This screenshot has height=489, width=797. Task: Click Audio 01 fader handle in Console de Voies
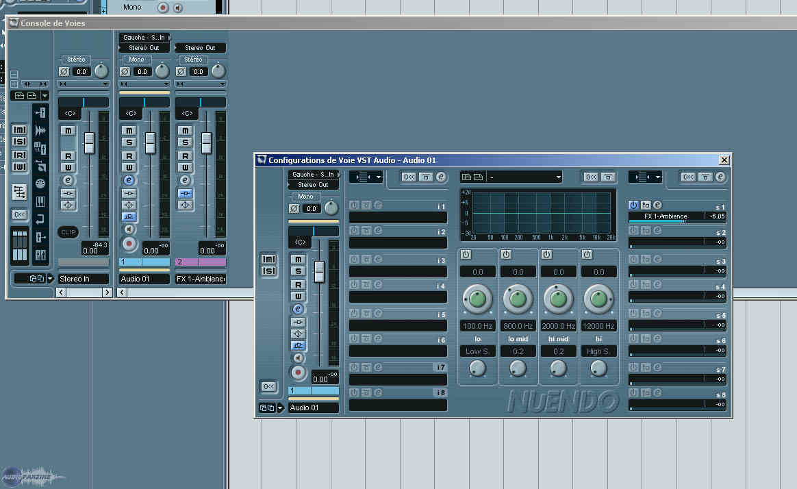point(150,143)
